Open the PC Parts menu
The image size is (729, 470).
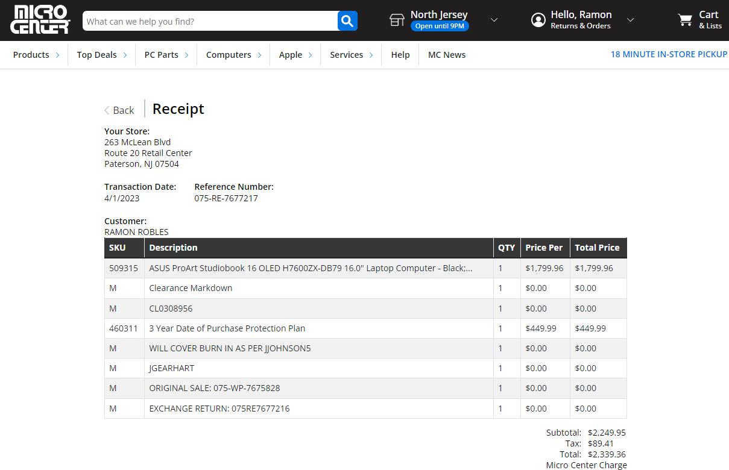(162, 55)
